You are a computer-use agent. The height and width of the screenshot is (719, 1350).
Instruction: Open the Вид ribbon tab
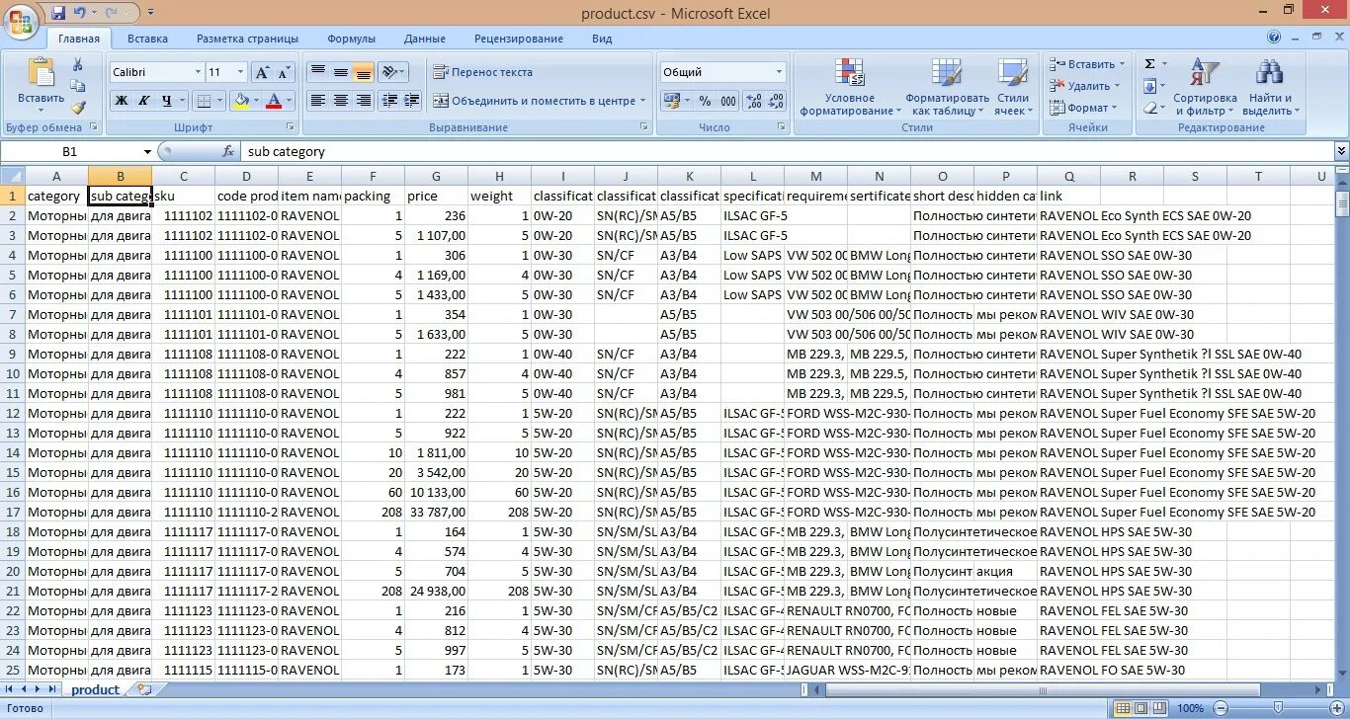(x=602, y=39)
